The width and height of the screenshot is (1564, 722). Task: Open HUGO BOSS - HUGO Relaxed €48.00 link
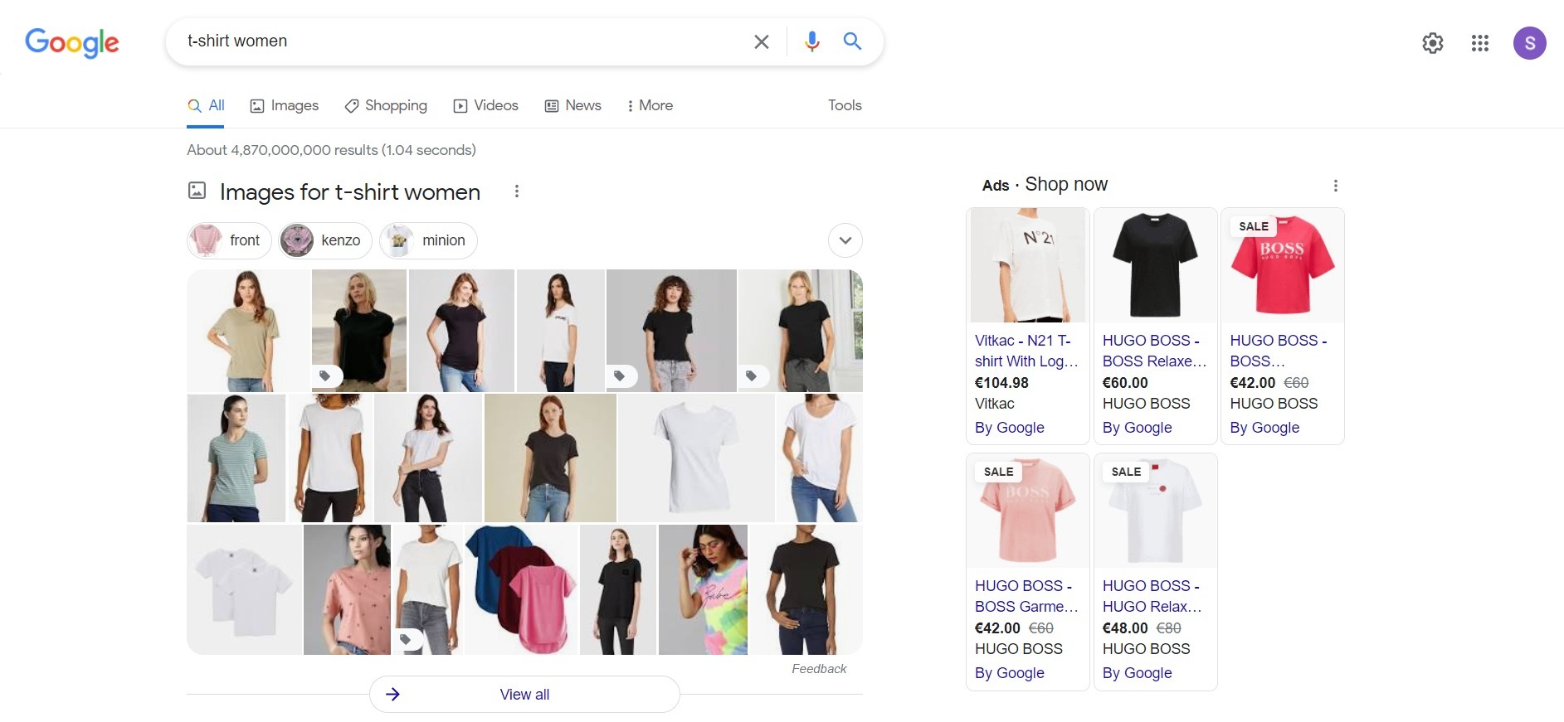coord(1152,596)
